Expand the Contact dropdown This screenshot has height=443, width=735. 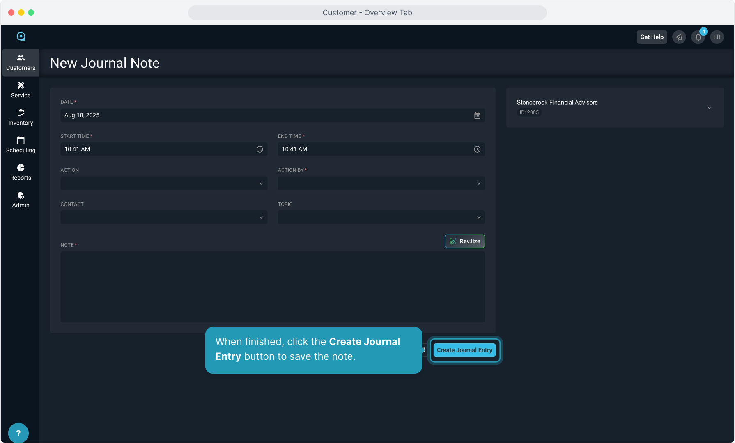tap(164, 217)
